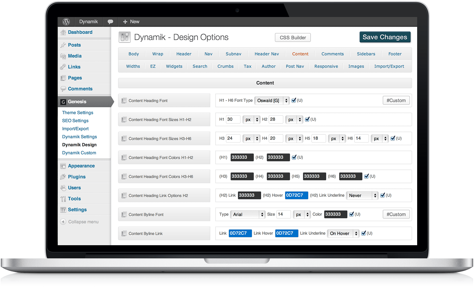Switch to the Header Nav tab

coord(267,54)
